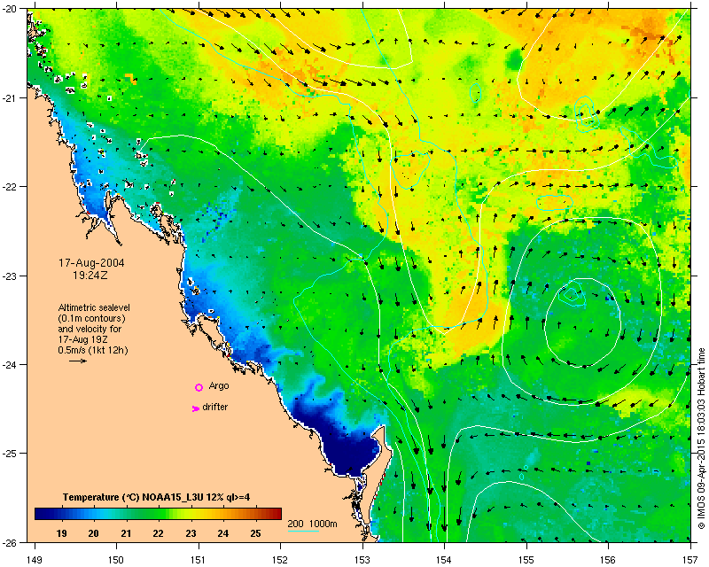Screen dimensions: 709x567
Task: Click the '0.5m/s (1kt 12h)' scale text
Action: [x=93, y=350]
